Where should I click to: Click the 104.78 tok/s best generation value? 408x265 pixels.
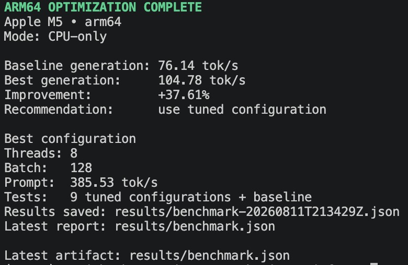pyautogui.click(x=202, y=80)
